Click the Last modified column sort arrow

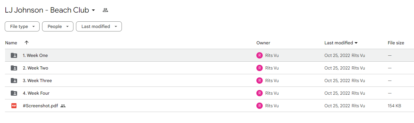click(x=356, y=43)
